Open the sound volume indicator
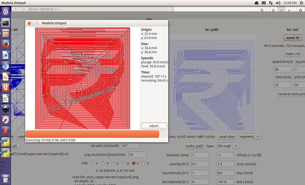305x185 pixels. [278, 3]
